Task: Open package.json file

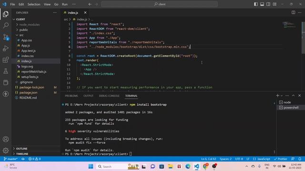Action: 36,93
